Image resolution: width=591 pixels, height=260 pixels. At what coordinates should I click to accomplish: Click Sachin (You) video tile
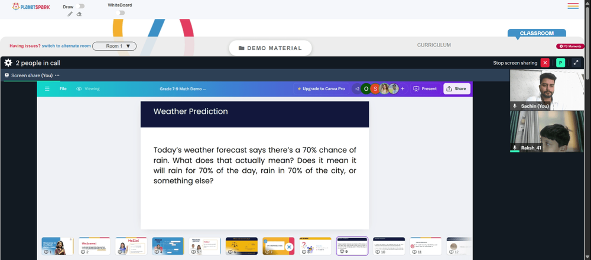pos(547,90)
